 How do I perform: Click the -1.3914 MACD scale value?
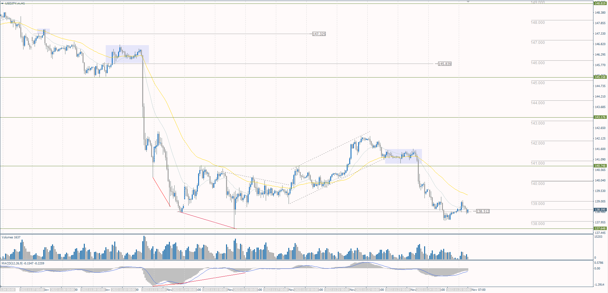[x=599, y=285]
